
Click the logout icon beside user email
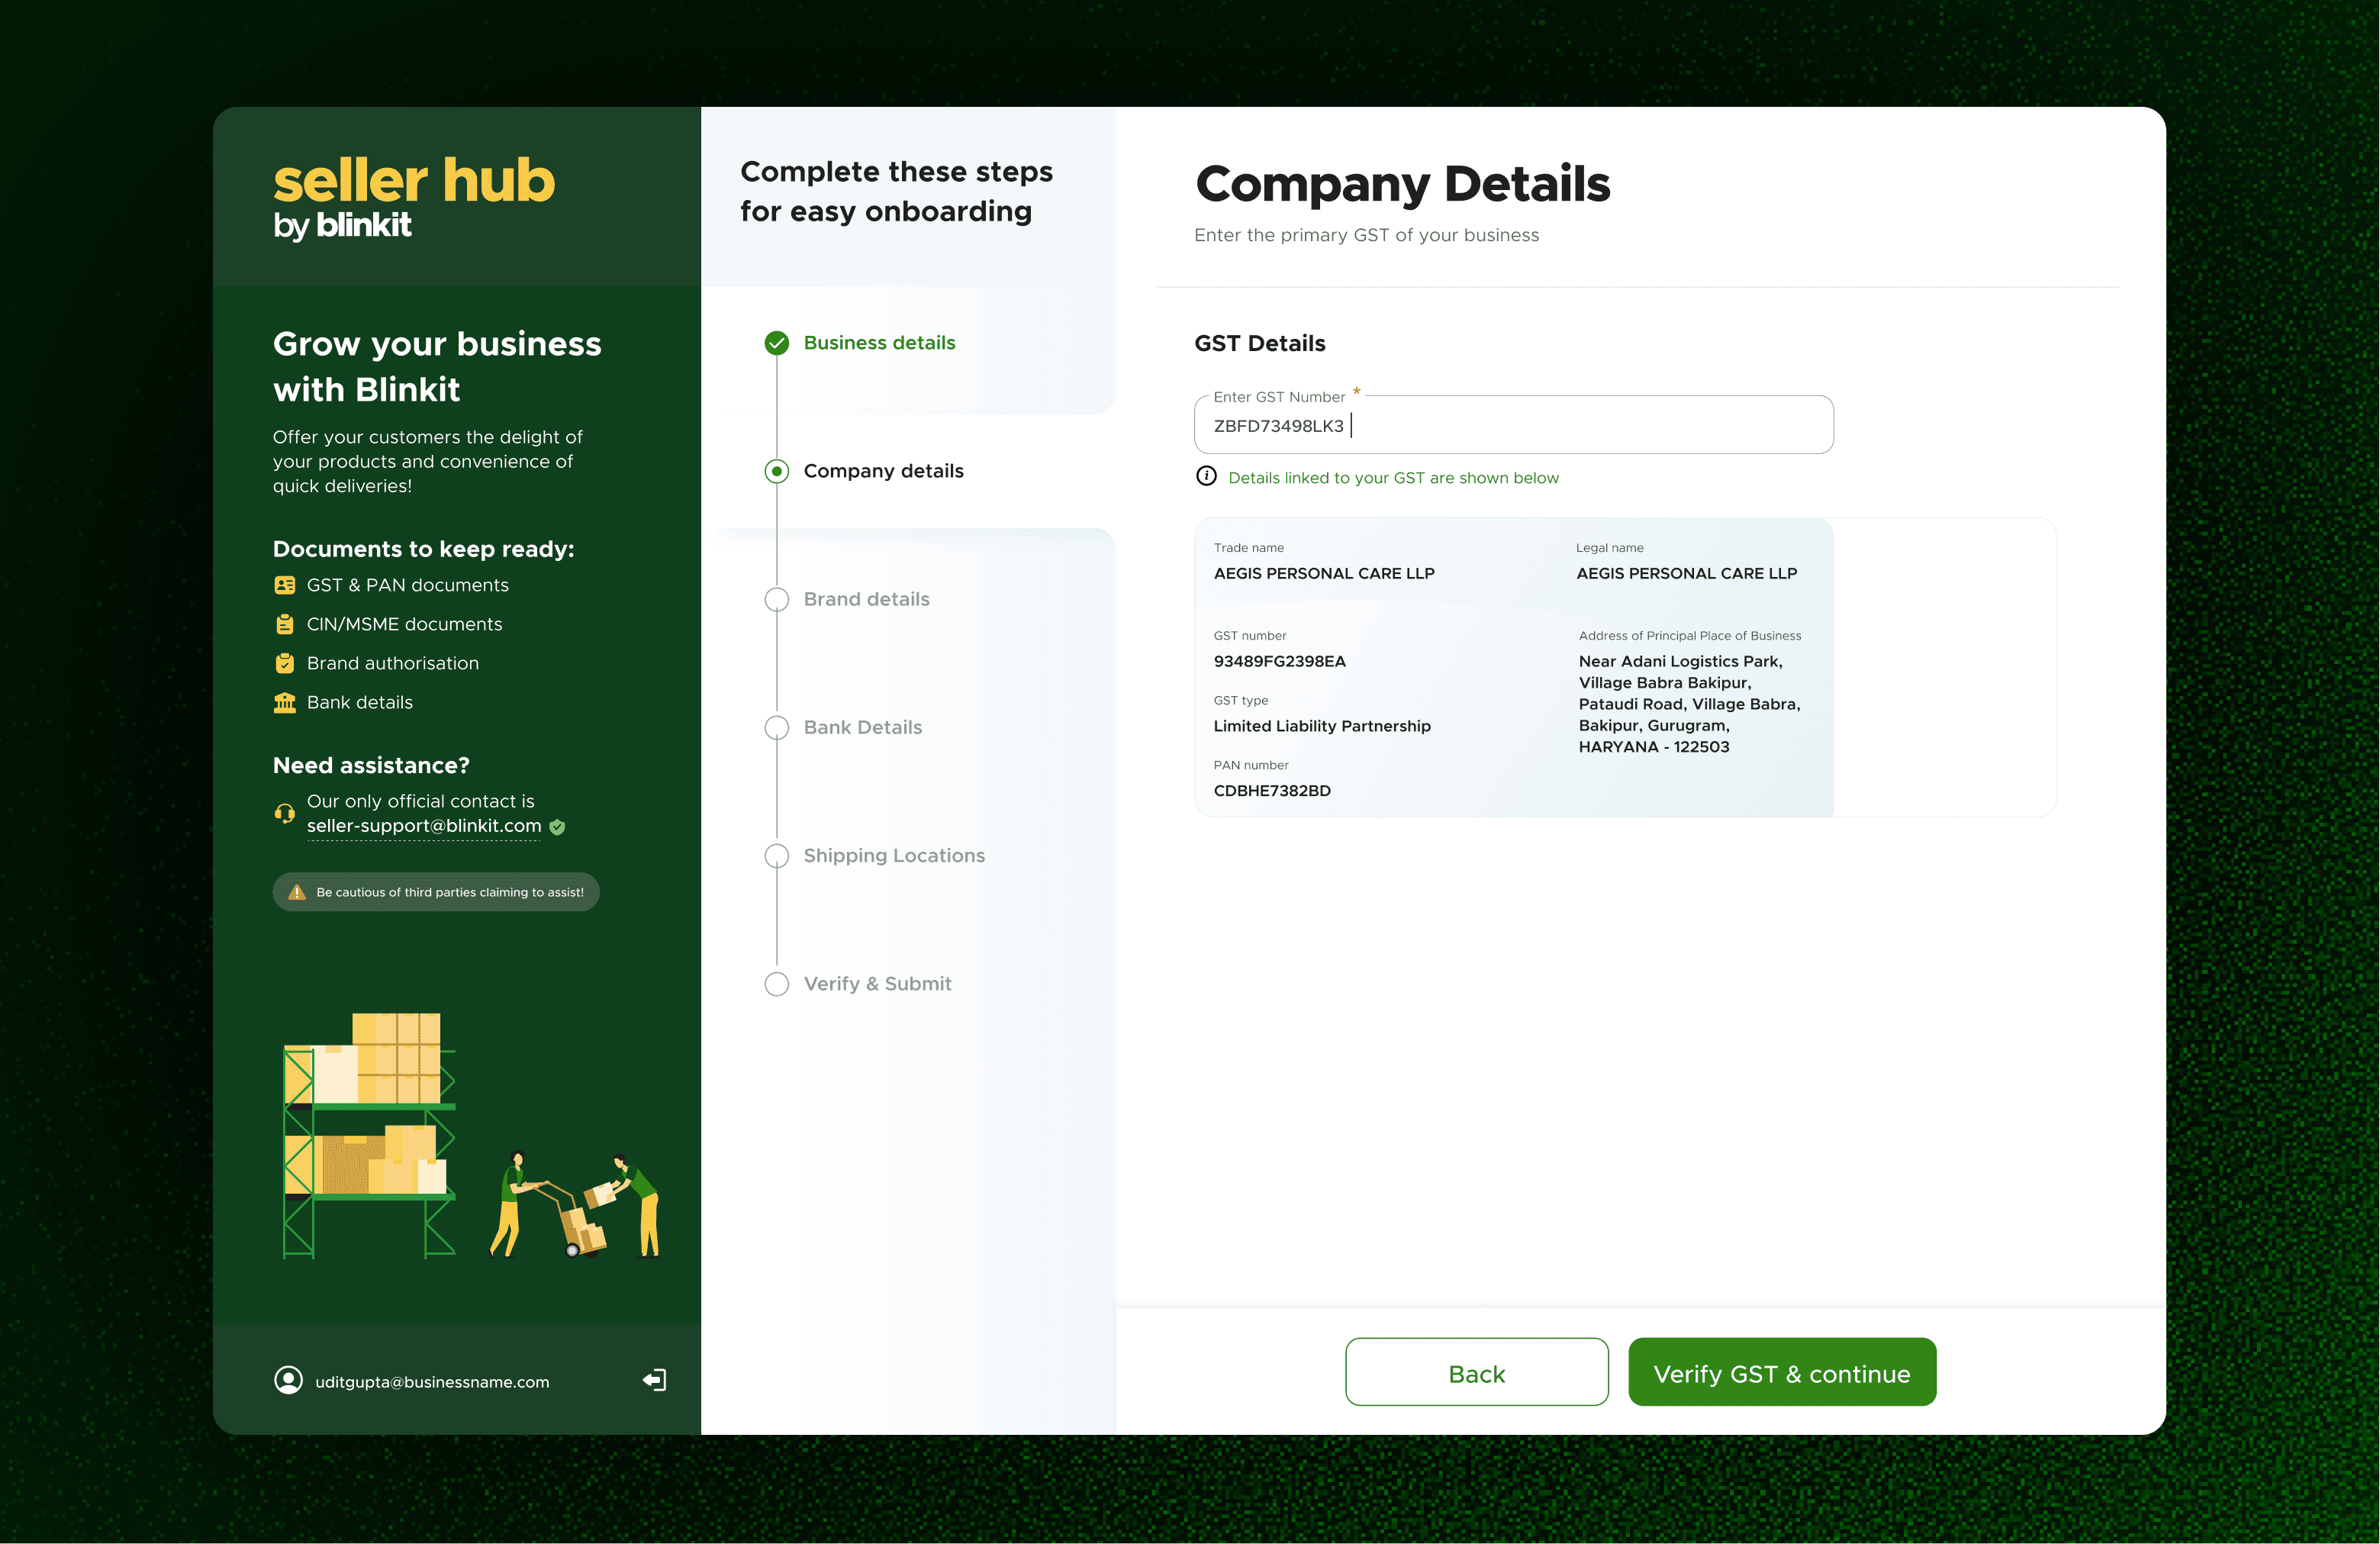point(654,1380)
